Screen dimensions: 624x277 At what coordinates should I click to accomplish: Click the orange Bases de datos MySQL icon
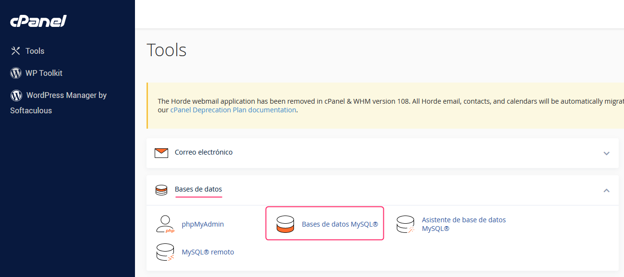coord(285,224)
